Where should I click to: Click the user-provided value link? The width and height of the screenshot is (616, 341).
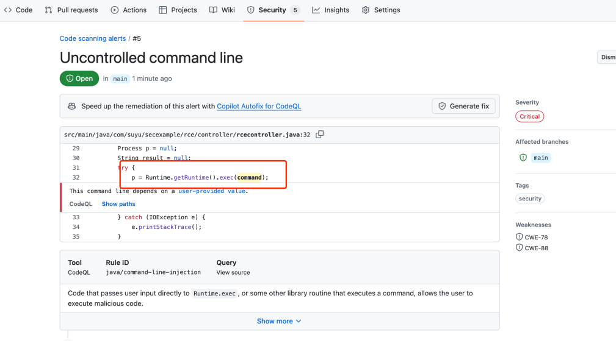(212, 191)
